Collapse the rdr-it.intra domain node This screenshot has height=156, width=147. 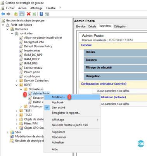point(12,34)
